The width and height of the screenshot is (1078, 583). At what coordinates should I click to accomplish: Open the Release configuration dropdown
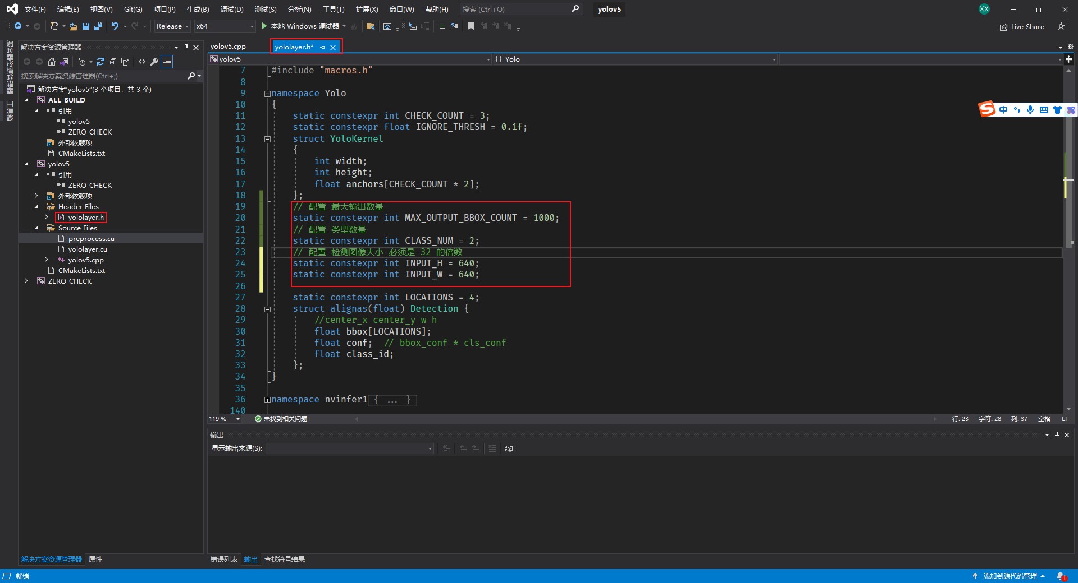(x=172, y=26)
